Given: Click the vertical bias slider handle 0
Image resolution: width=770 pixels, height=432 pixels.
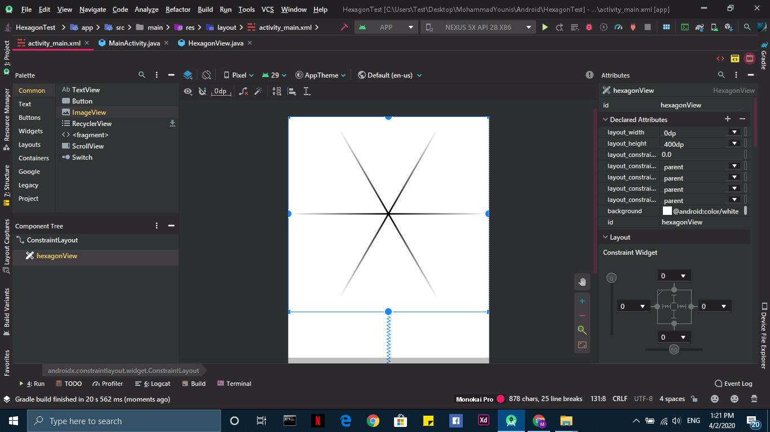Looking at the screenshot, I should pos(612,278).
